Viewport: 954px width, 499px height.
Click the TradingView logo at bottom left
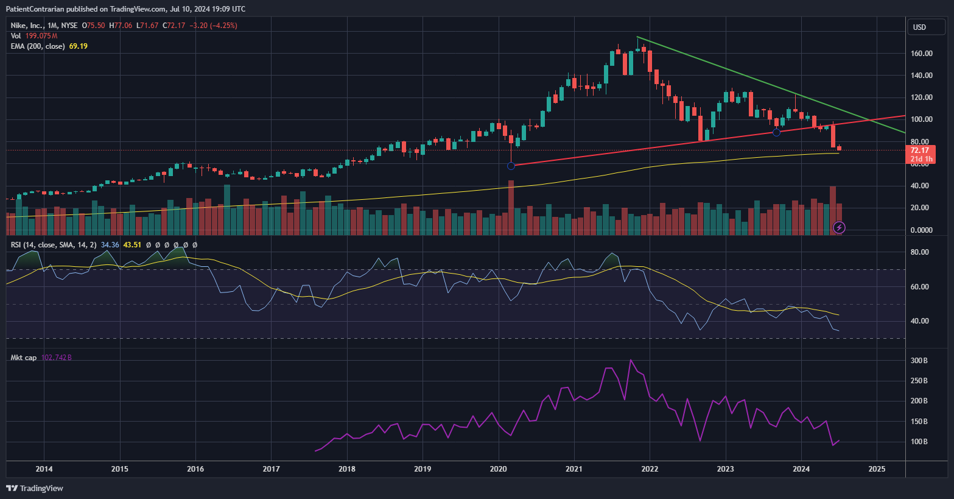coord(35,488)
